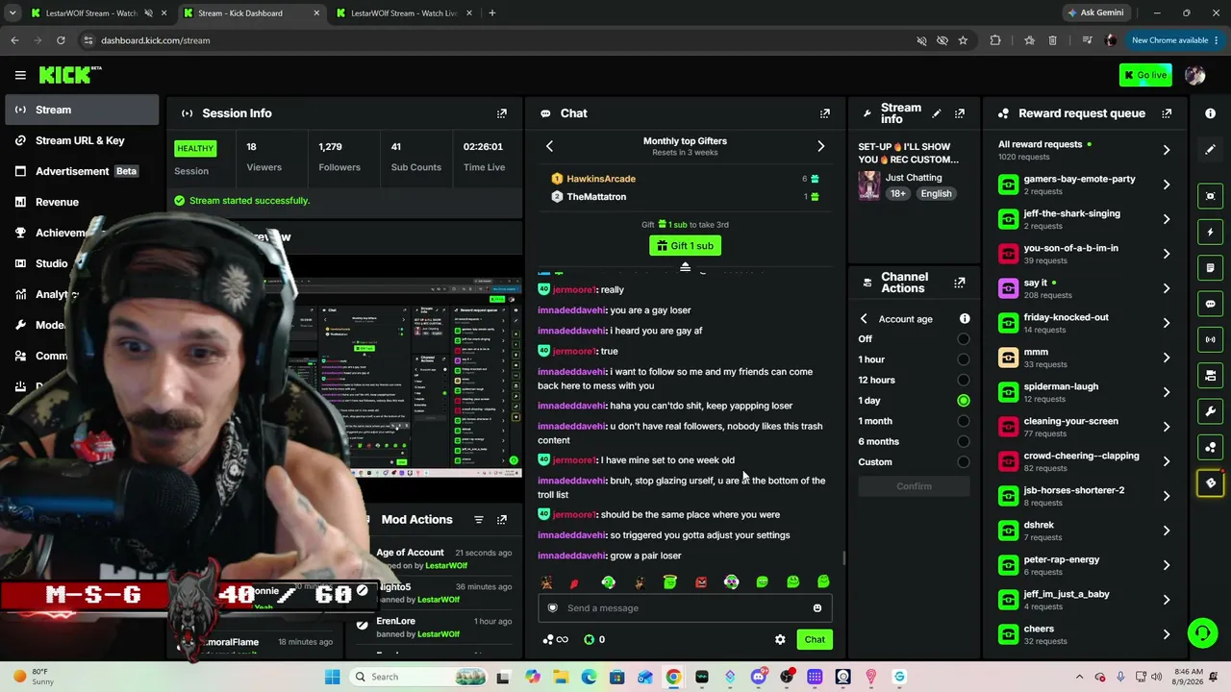Go back from Account age settings
This screenshot has height=692, width=1231.
(864, 319)
